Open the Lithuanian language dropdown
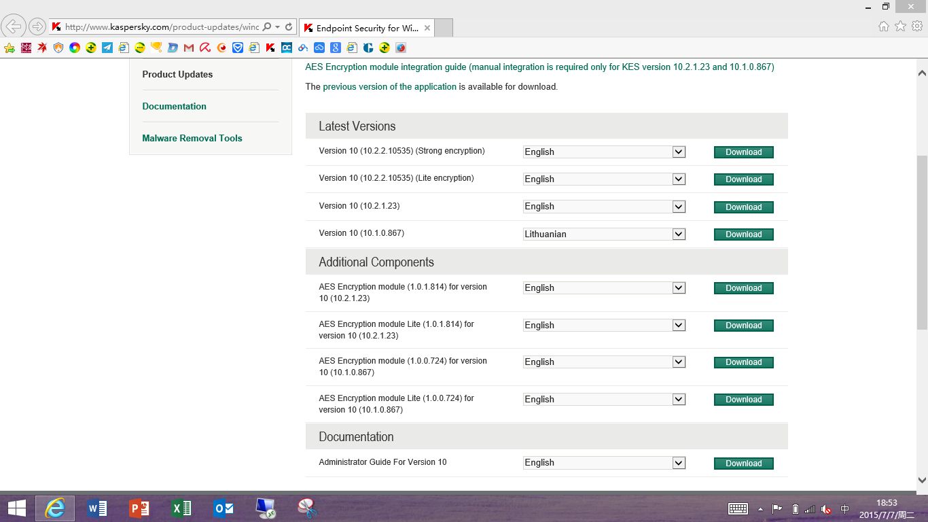This screenshot has width=928, height=522. [x=604, y=234]
